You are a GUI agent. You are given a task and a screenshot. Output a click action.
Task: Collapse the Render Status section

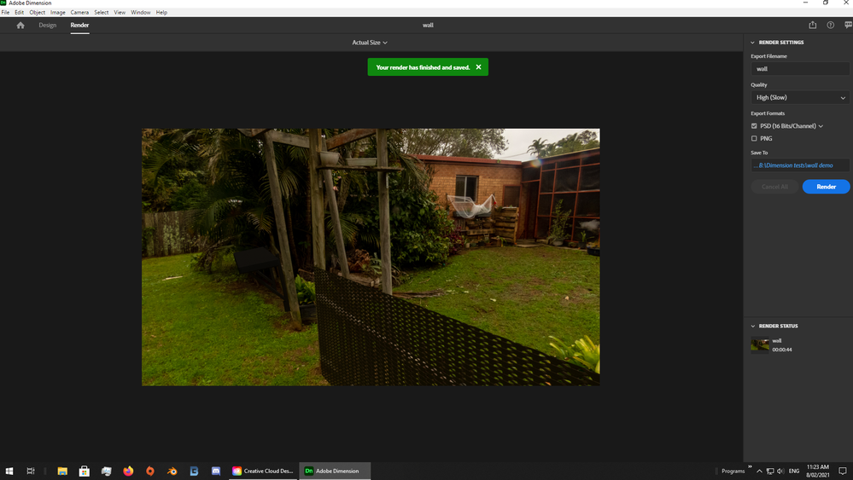click(x=753, y=327)
